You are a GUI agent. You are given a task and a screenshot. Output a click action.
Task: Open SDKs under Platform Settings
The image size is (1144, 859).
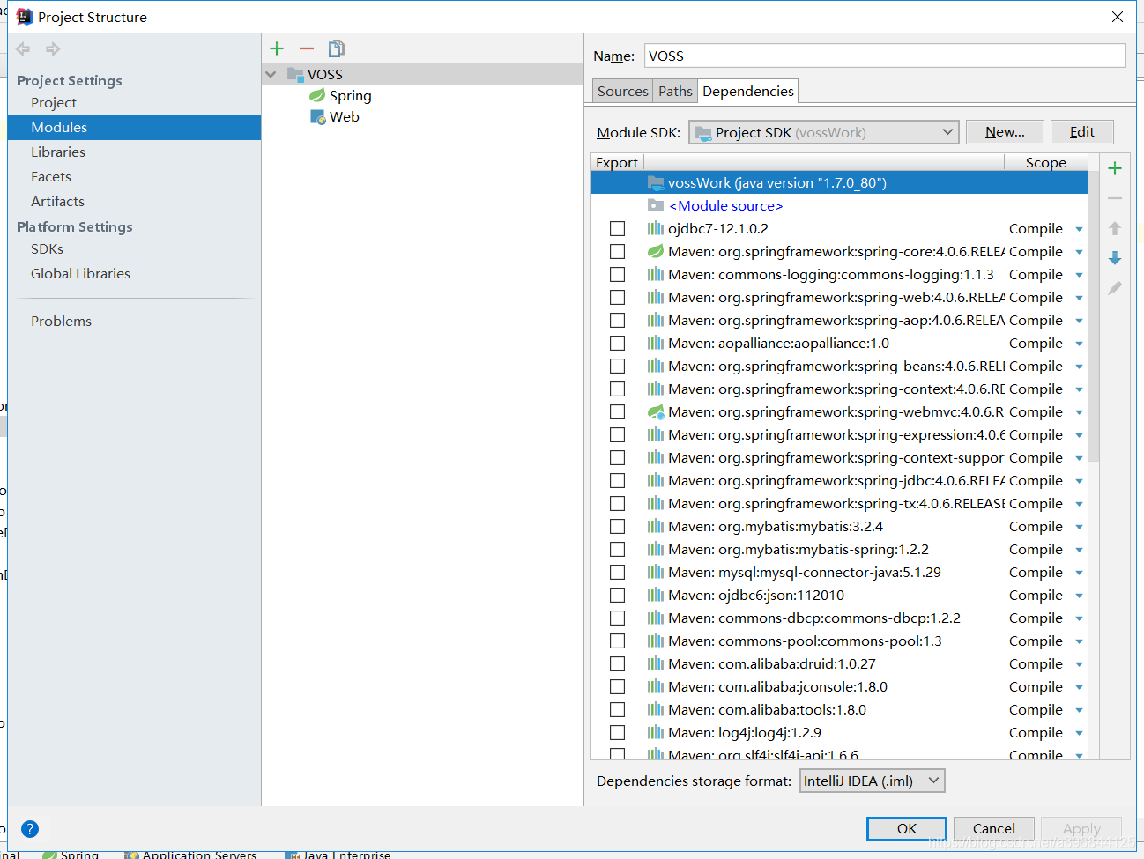[47, 248]
